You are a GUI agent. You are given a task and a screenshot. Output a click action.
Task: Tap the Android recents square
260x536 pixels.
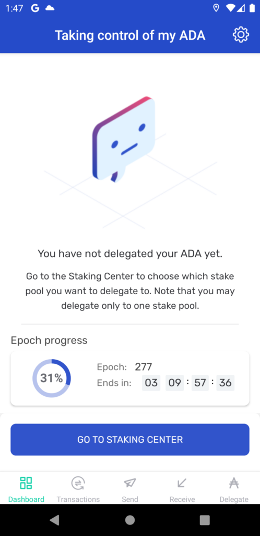(205, 520)
